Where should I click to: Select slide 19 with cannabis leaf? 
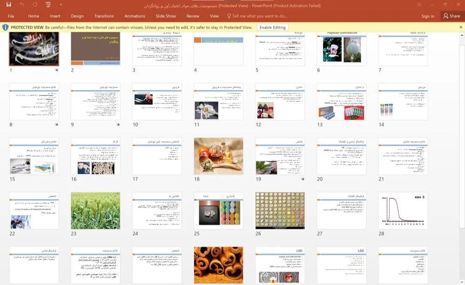[x=280, y=156]
